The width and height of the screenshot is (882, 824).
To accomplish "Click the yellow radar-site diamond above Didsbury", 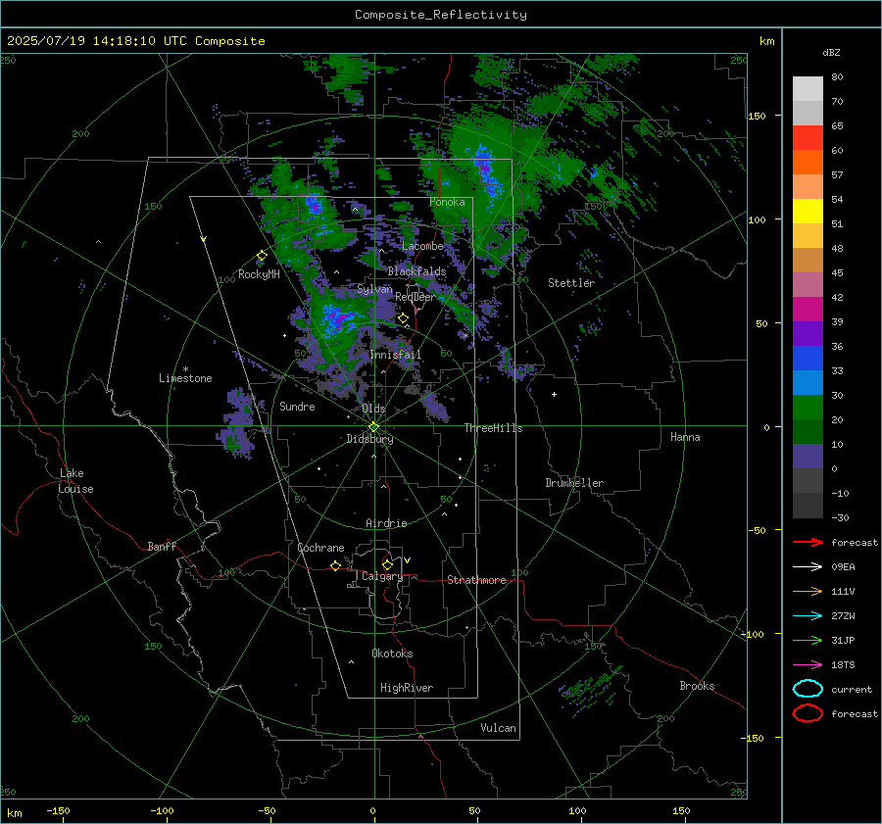I will (373, 427).
